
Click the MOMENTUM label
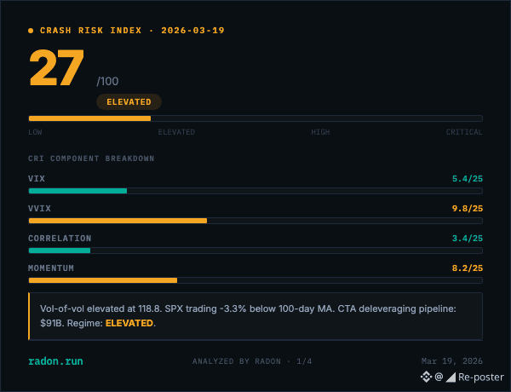click(51, 268)
